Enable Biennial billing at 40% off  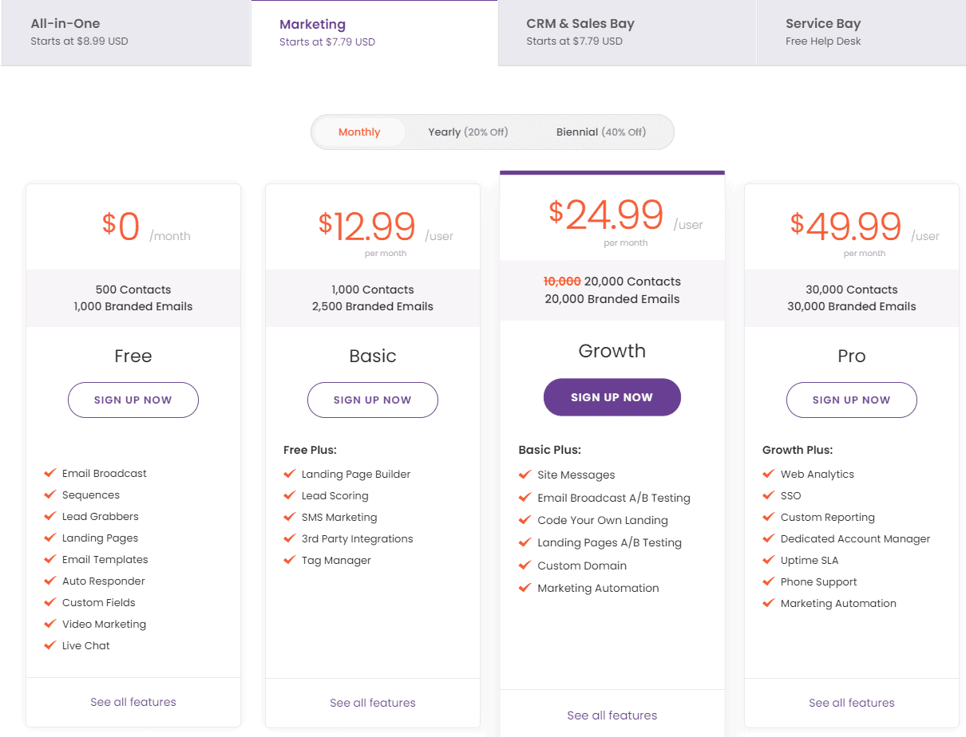(x=600, y=132)
